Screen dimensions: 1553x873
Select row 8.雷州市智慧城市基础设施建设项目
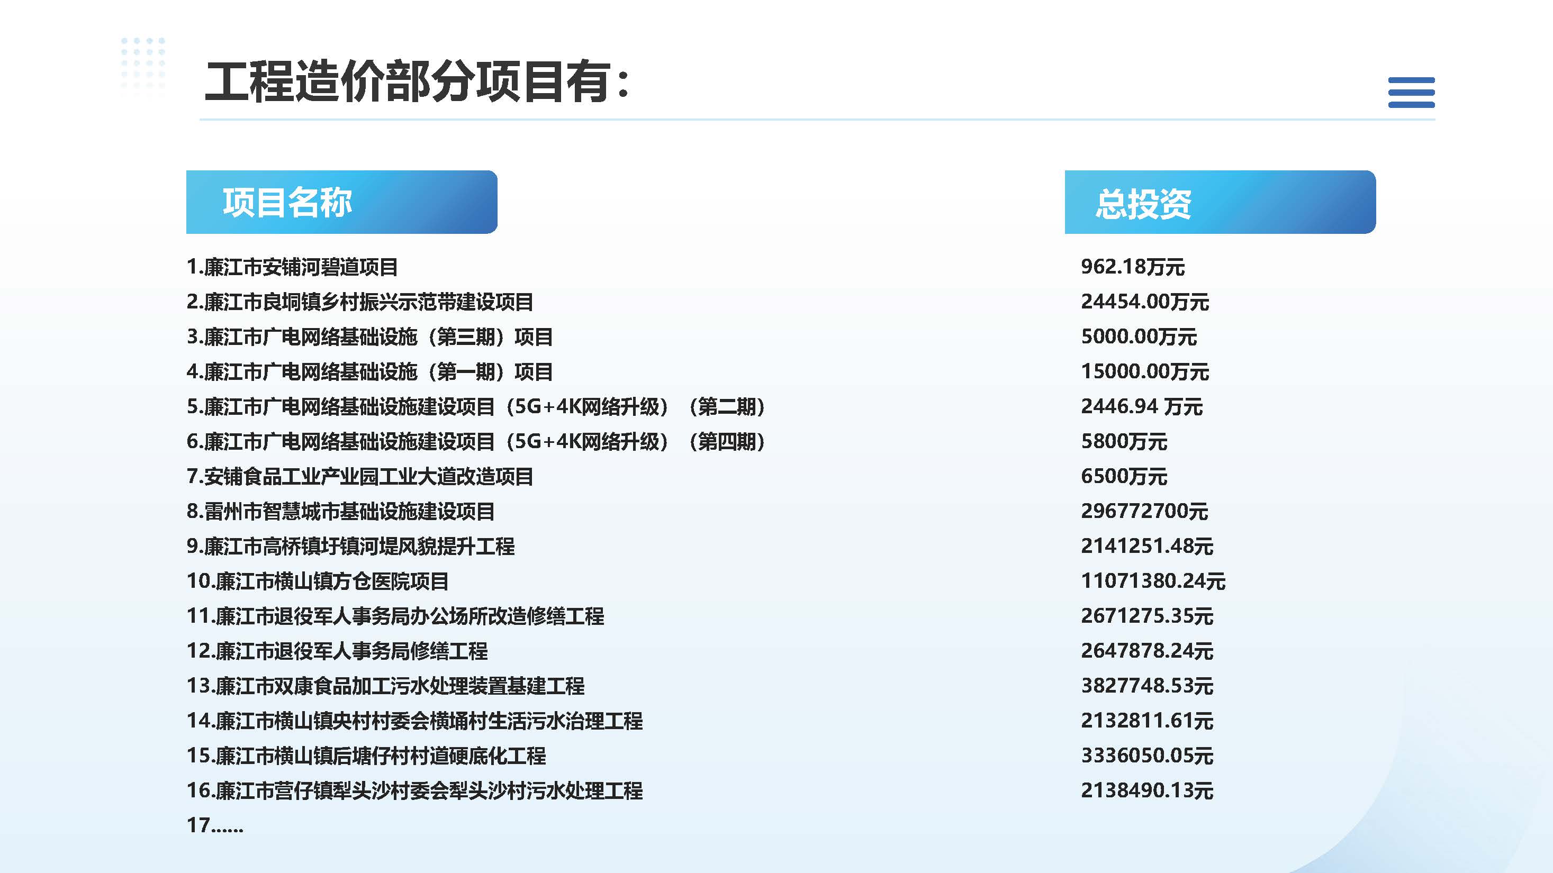point(341,512)
